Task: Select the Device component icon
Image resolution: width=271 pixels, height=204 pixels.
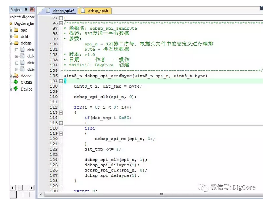Action: pos(16,89)
